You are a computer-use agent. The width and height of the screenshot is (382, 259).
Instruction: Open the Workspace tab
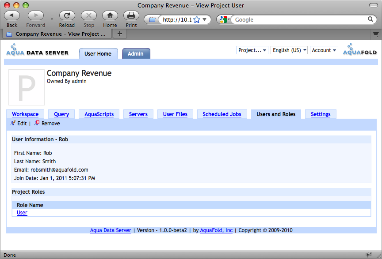[x=25, y=114]
